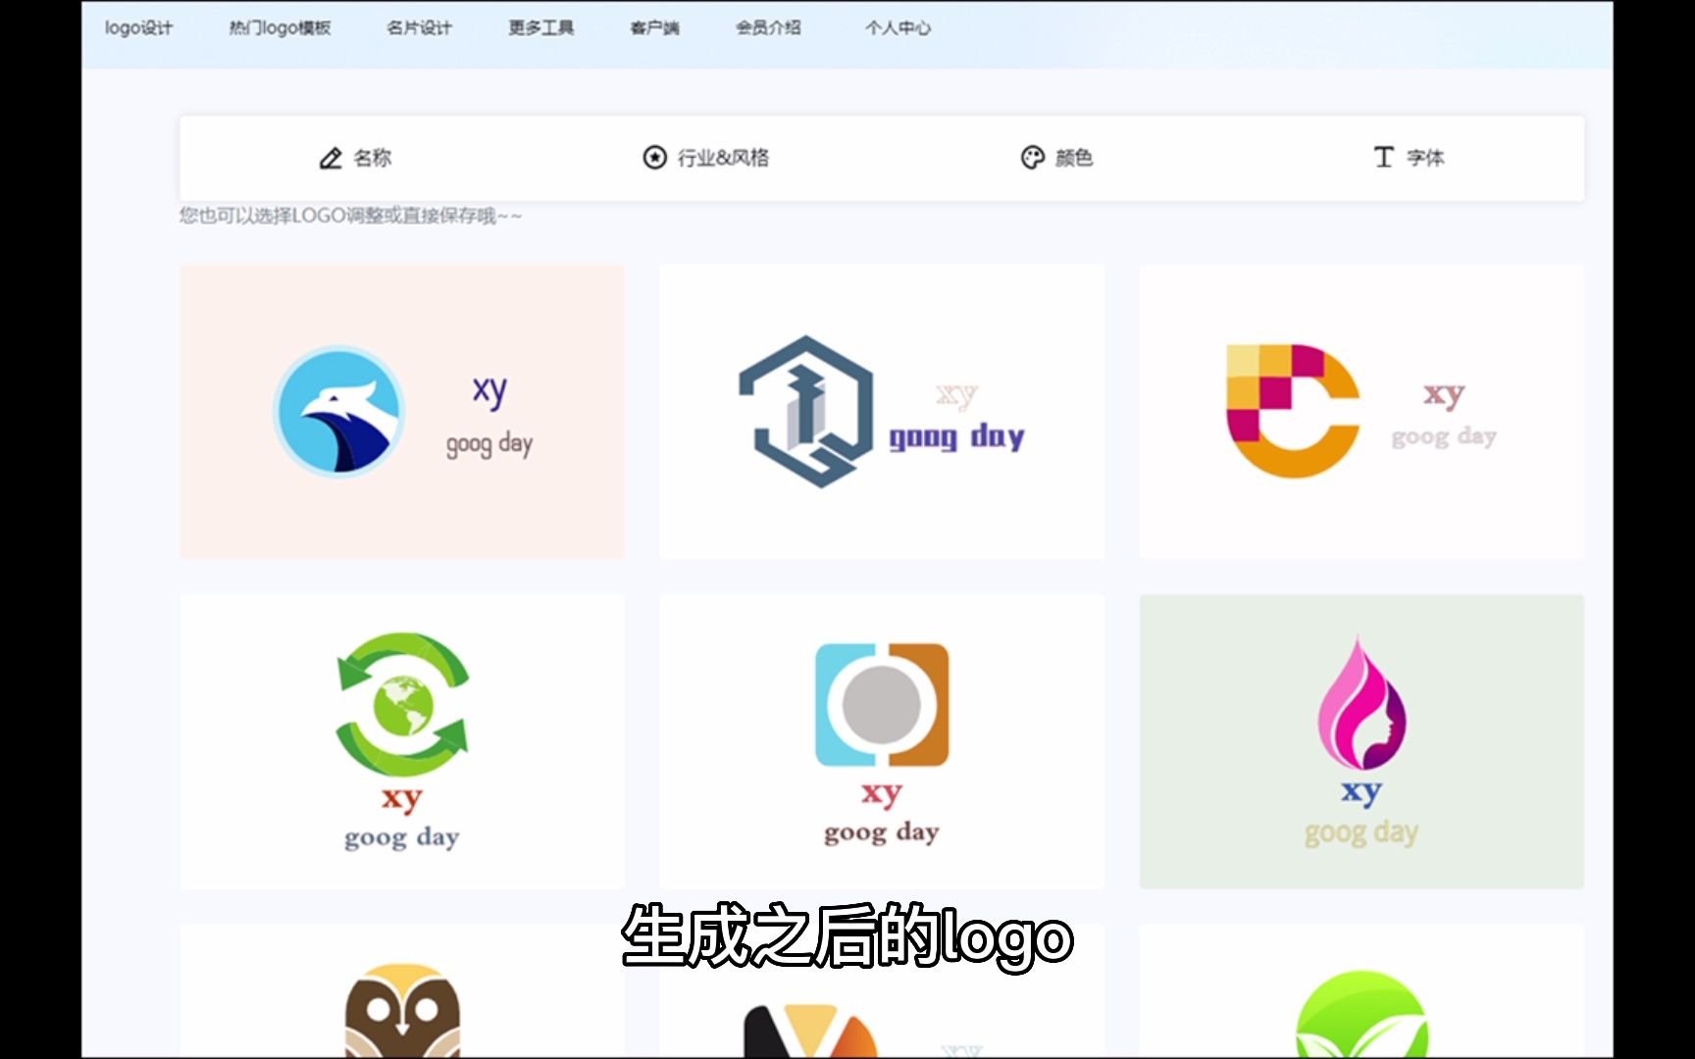Screen dimensions: 1695x1059
Task: Choose the blue and orange circle-square logo card
Action: coord(882,741)
